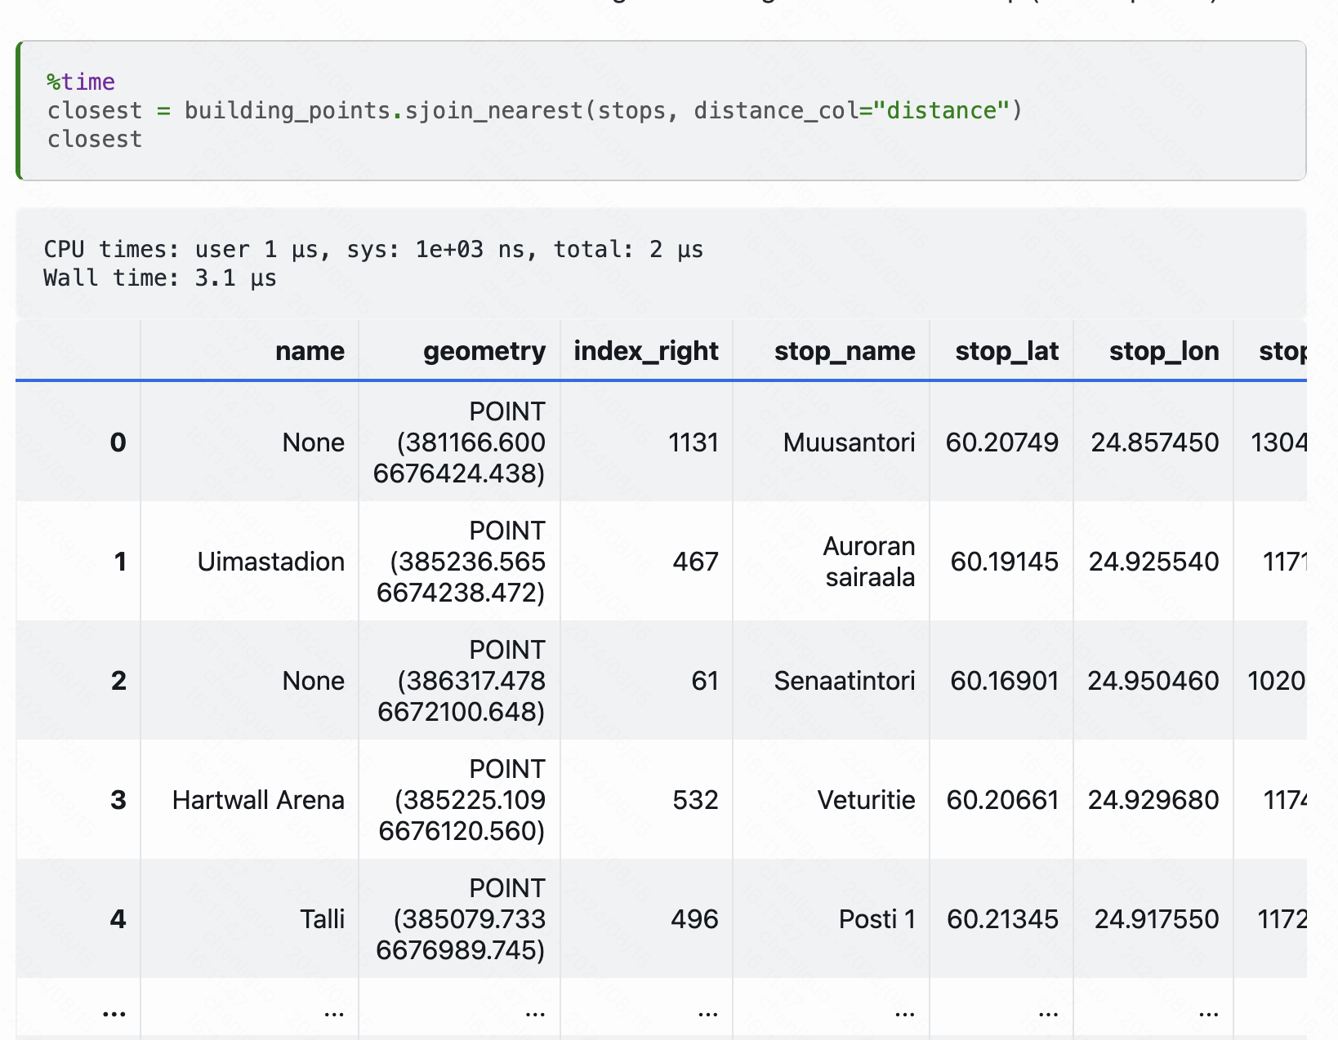Image resolution: width=1338 pixels, height=1040 pixels.
Task: Click the "stop_lat" column header
Action: pos(1006,351)
